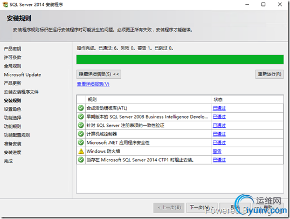Viewport: 290px width, 219px height.
Task: Maximize the SQL Server 2014 setup window
Action: coord(264,4)
